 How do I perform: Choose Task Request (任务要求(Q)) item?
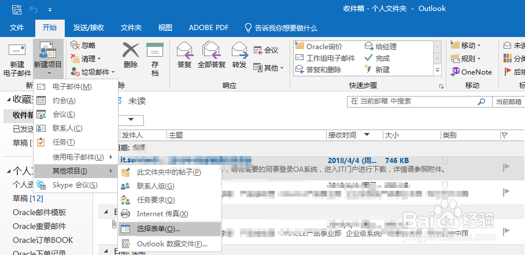click(x=170, y=200)
